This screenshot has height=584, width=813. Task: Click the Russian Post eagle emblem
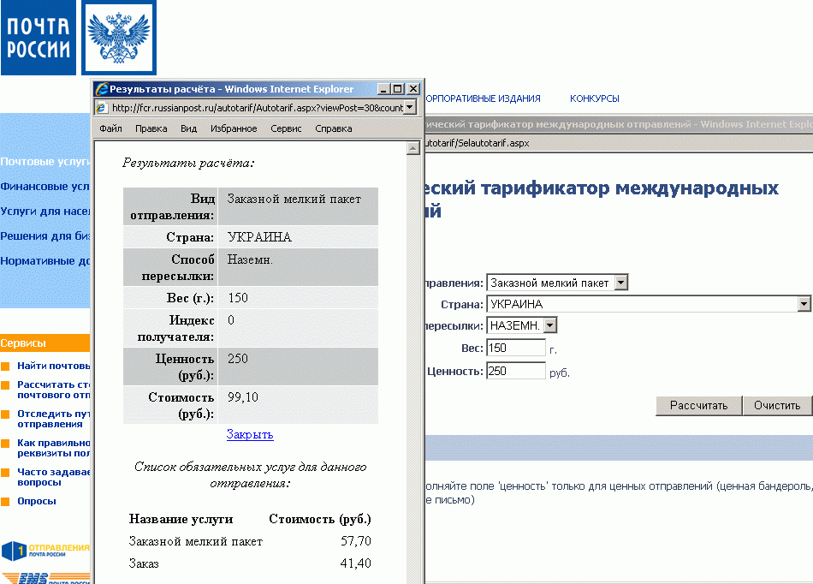pyautogui.click(x=119, y=38)
